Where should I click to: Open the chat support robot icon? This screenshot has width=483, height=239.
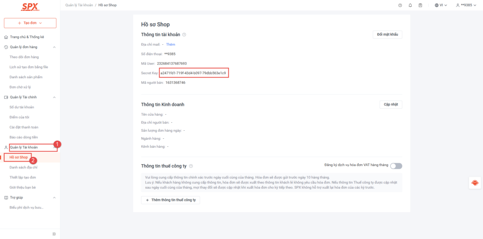point(475,183)
